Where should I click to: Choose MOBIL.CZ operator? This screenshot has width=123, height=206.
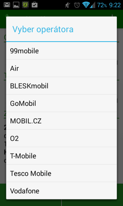[61, 121]
